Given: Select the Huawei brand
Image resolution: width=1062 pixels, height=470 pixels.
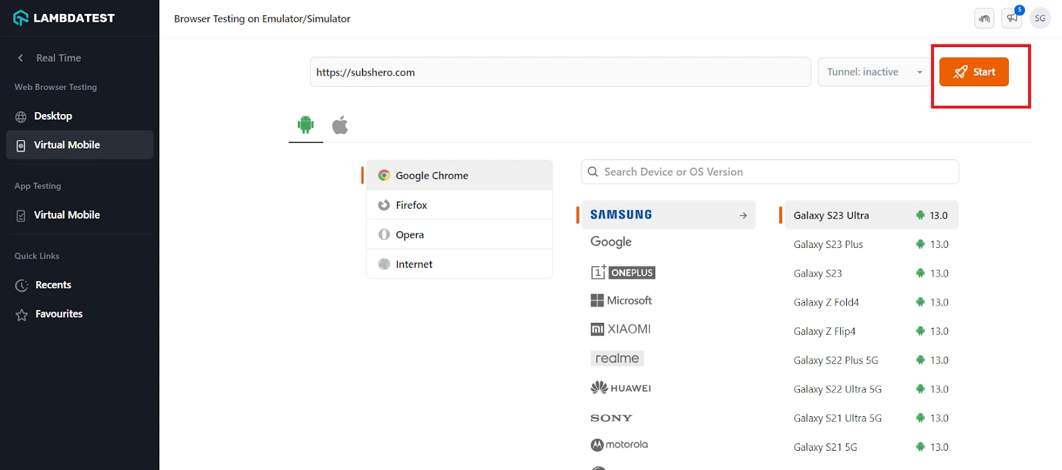Looking at the screenshot, I should 621,388.
